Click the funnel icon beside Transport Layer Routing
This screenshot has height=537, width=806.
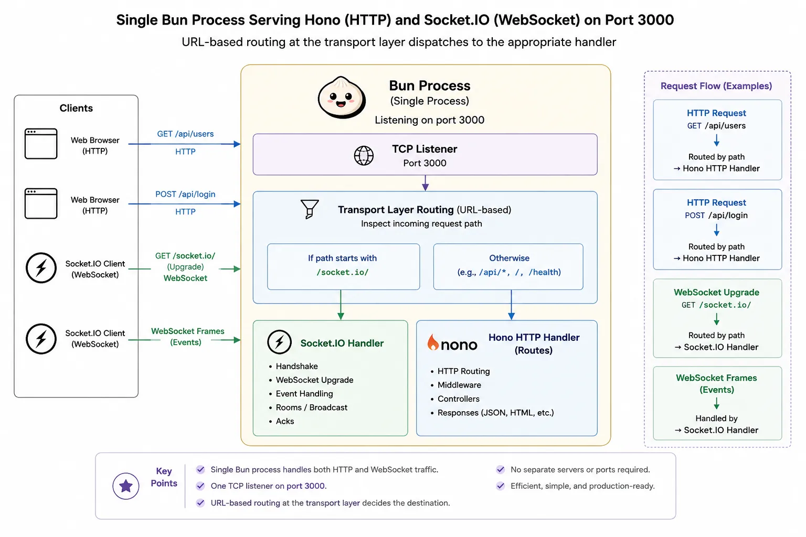[x=310, y=209]
